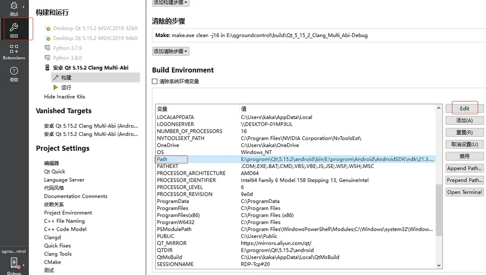
Task: Toggle the 清除系统环境变量 checkbox
Action: (154, 81)
